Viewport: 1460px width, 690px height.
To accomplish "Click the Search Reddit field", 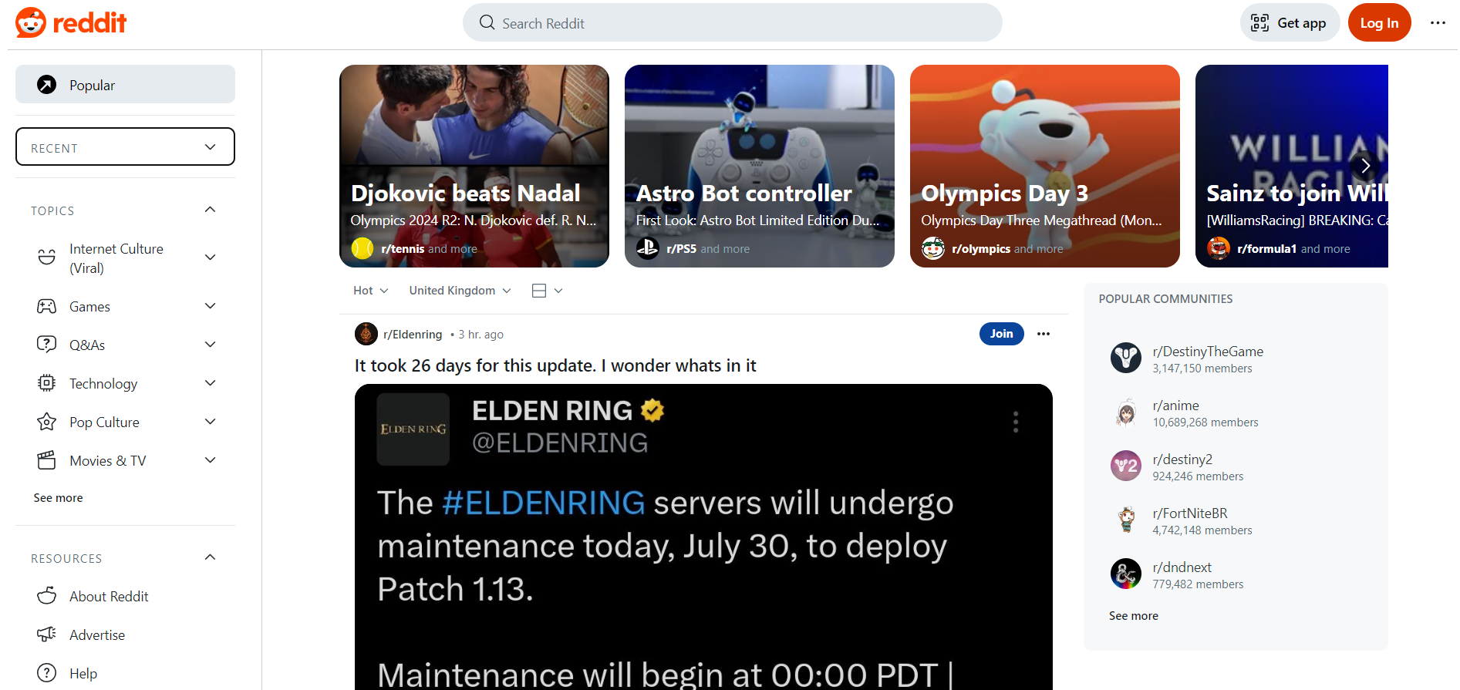I will [x=732, y=22].
